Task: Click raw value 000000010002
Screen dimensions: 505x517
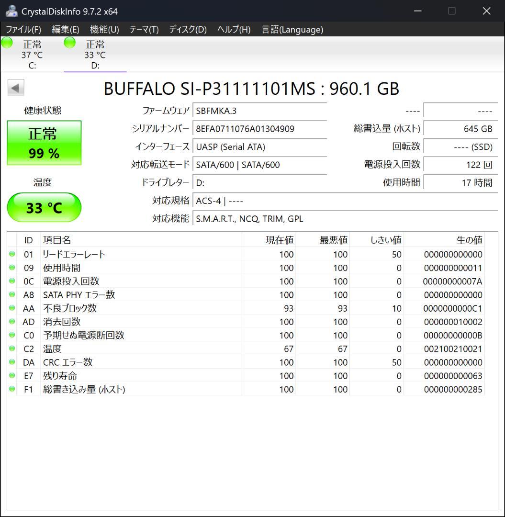Action: point(453,322)
